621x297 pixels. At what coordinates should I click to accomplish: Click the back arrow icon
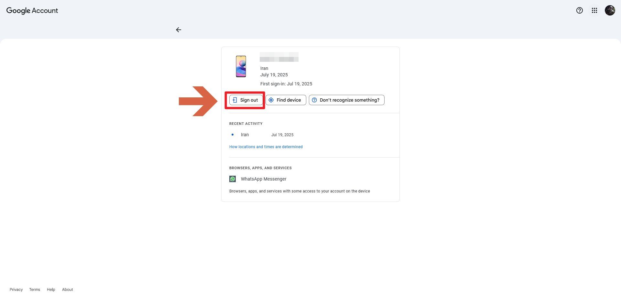179,30
